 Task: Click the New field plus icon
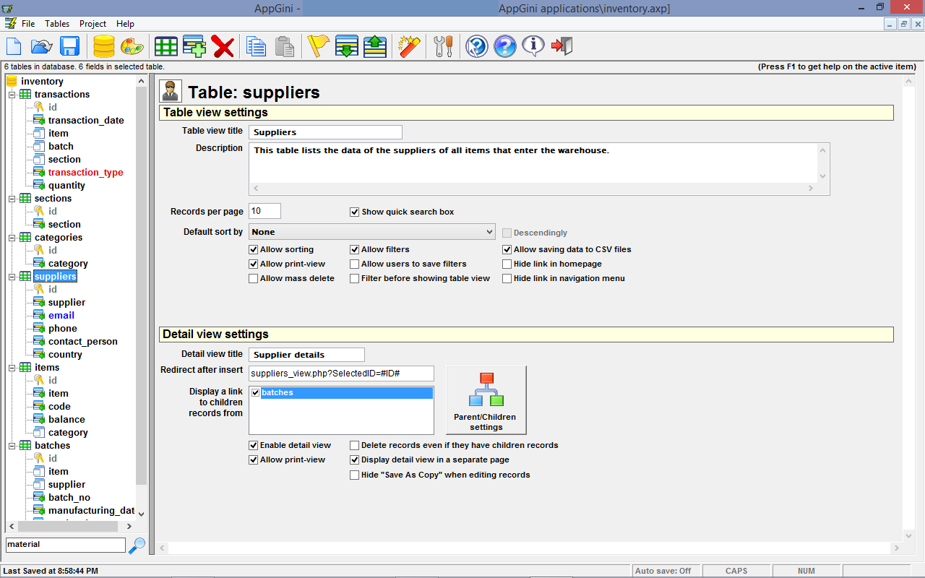[194, 47]
